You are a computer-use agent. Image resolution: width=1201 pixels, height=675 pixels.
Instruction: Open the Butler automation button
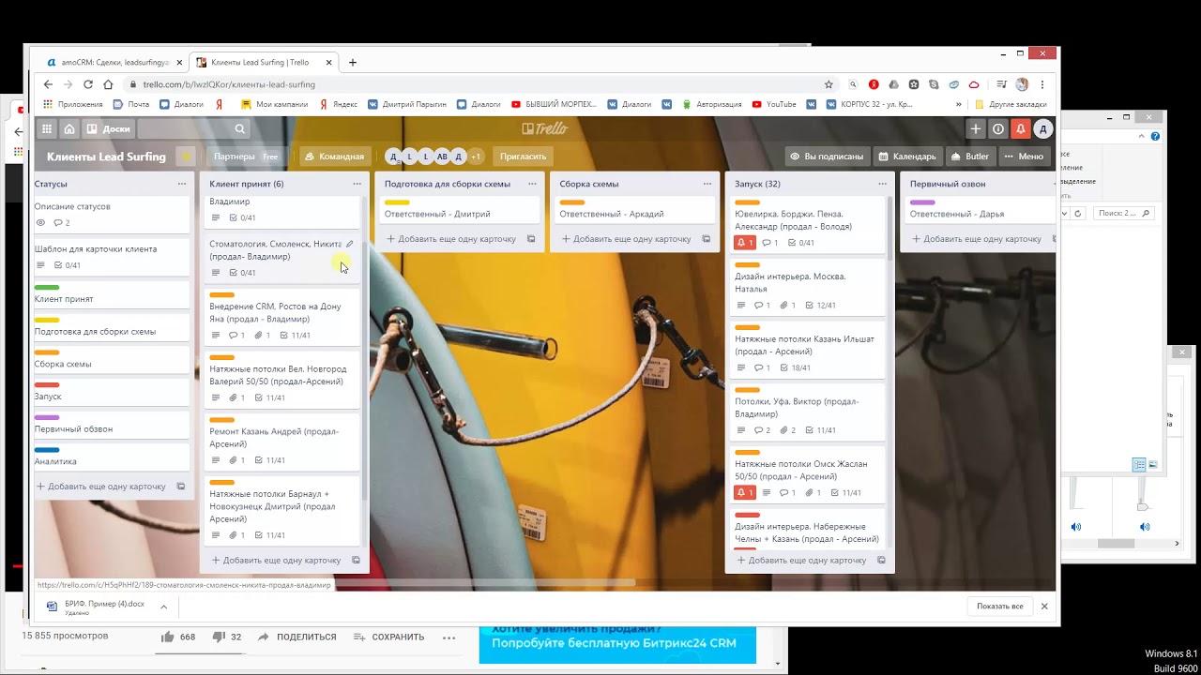coord(969,157)
